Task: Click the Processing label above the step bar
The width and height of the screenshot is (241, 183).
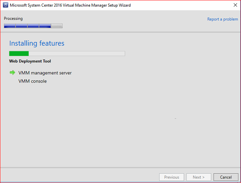Action: click(13, 19)
